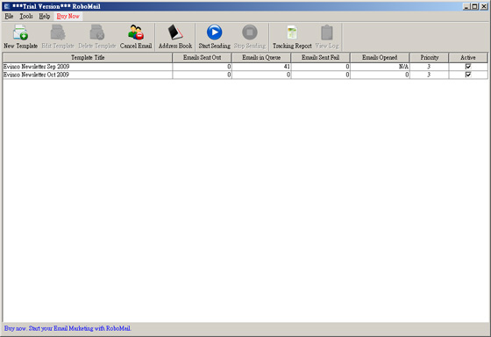Start Sending emails with play button
Viewport: 491px width, 337px height.
tap(215, 32)
